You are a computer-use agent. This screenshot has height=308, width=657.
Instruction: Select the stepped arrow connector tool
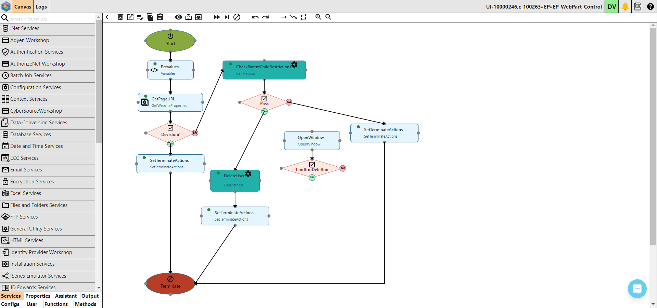pyautogui.click(x=293, y=17)
